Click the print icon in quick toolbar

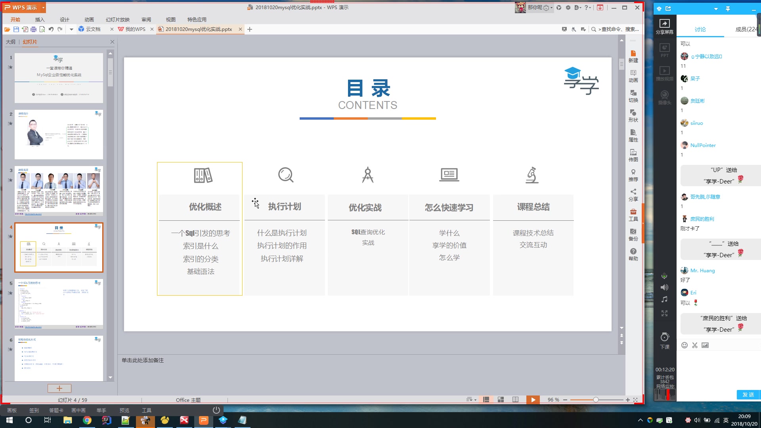33,29
